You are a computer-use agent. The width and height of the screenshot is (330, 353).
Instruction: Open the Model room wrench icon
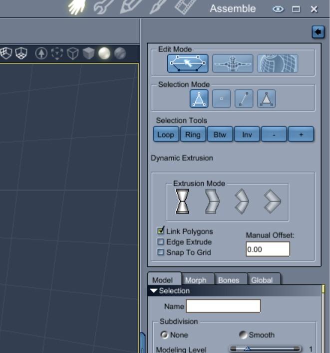tap(103, 6)
